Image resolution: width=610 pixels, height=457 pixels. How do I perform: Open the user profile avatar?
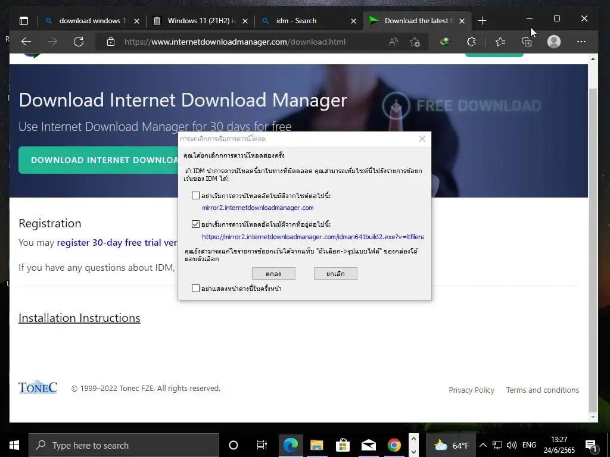point(553,42)
